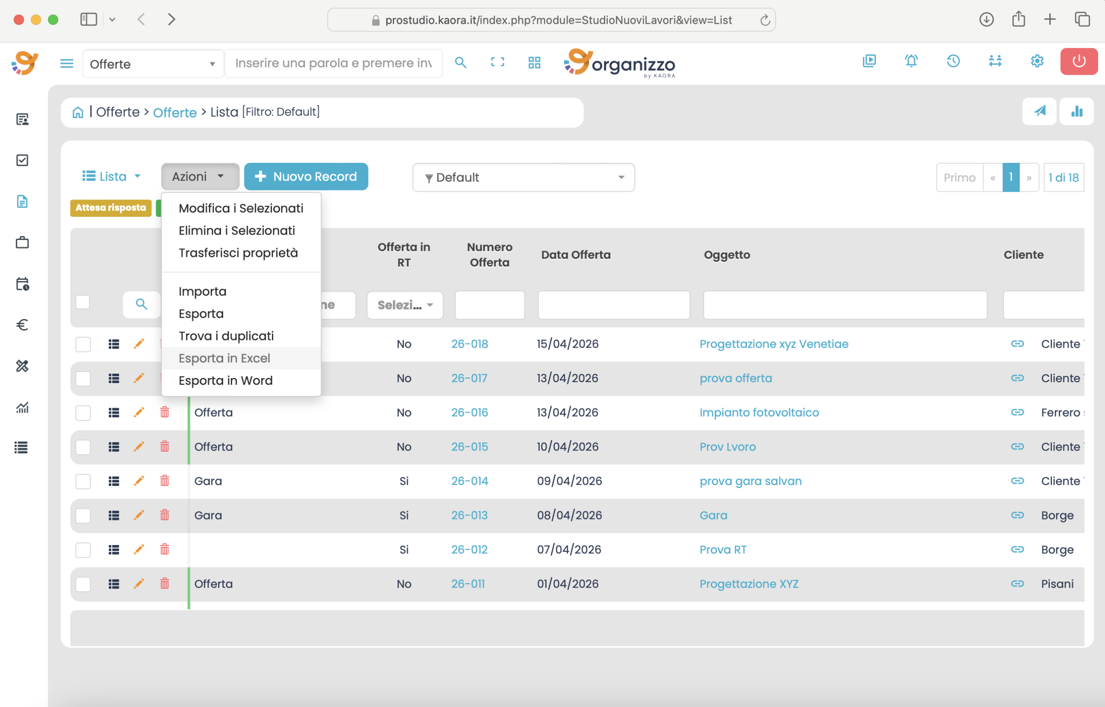Toggle the select-all checkbox in header
The width and height of the screenshot is (1105, 707).
coord(82,302)
